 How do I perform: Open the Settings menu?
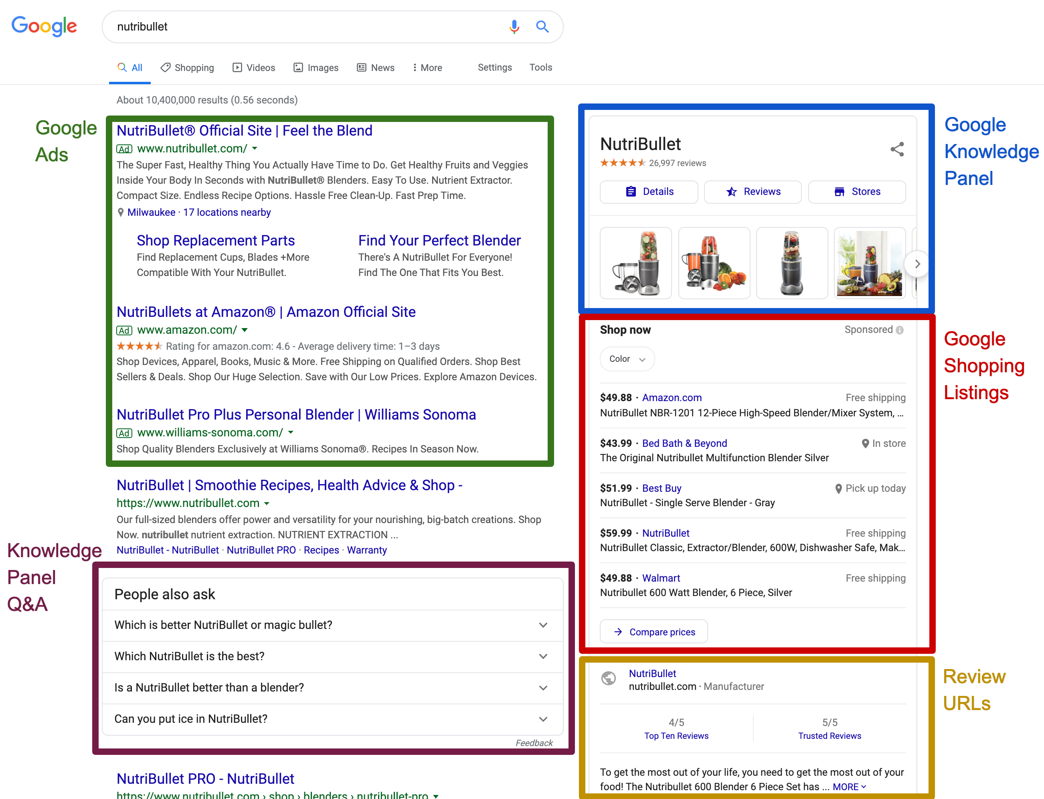click(495, 67)
